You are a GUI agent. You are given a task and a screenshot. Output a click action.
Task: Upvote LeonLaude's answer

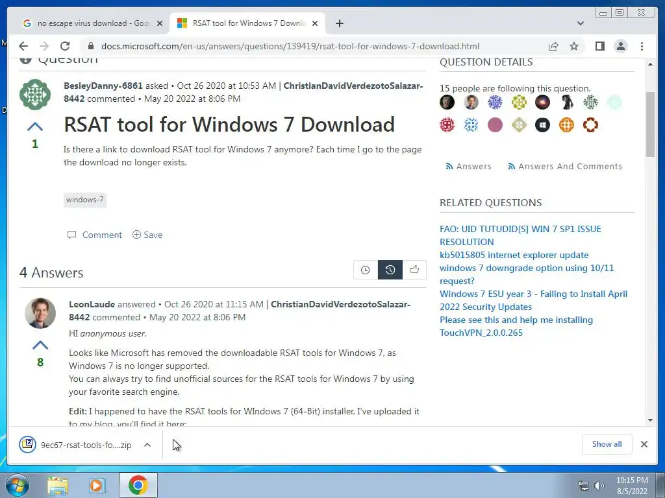coord(40,345)
